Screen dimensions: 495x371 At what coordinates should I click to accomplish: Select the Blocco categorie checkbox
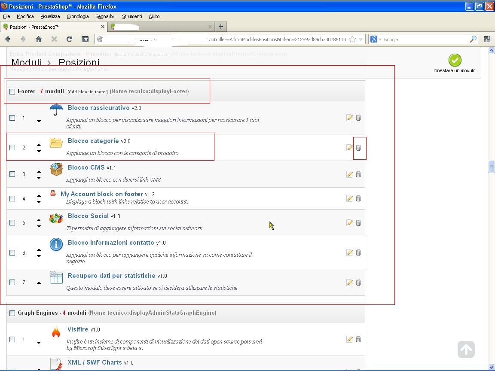point(12,147)
